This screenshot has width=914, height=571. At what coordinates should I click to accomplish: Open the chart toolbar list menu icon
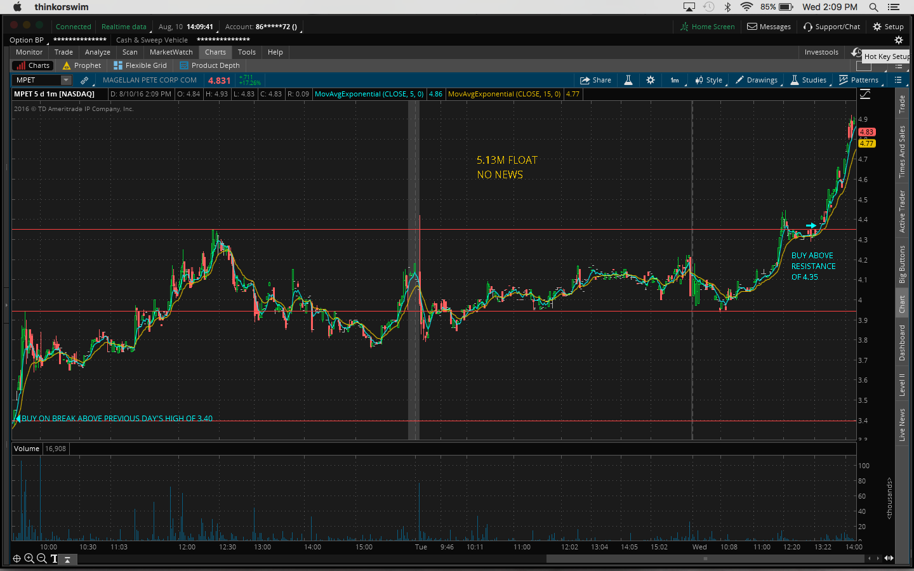[898, 80]
